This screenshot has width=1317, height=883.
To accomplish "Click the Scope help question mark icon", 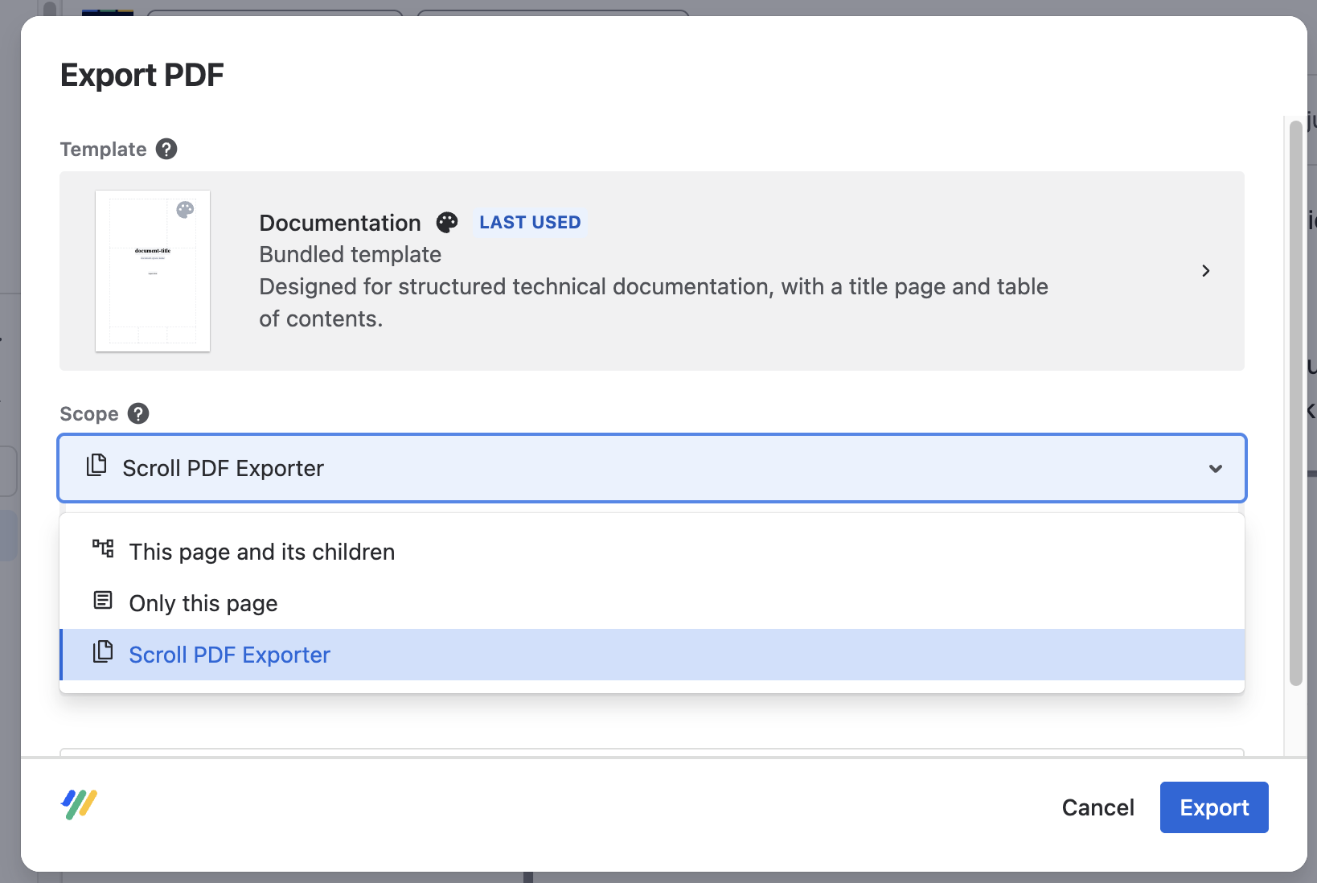I will (138, 413).
